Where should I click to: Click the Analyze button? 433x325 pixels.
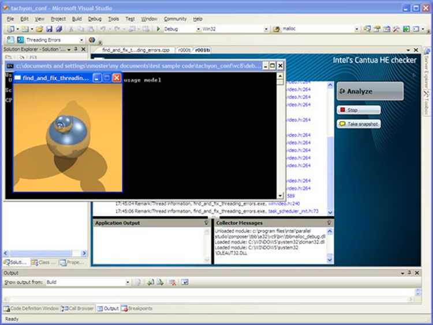(370, 91)
